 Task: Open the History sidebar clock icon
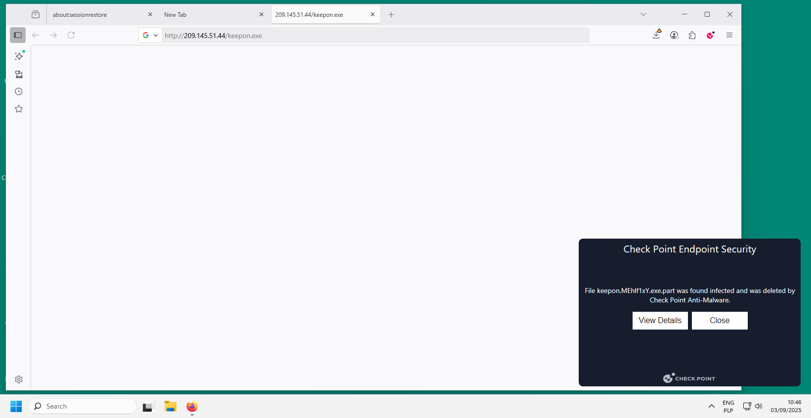click(x=19, y=91)
